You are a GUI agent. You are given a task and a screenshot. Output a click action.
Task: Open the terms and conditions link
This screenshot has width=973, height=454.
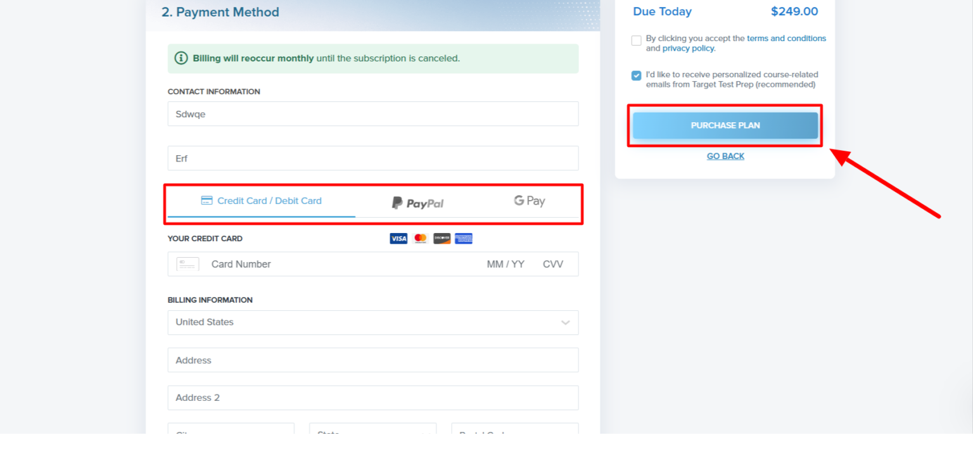(786, 38)
